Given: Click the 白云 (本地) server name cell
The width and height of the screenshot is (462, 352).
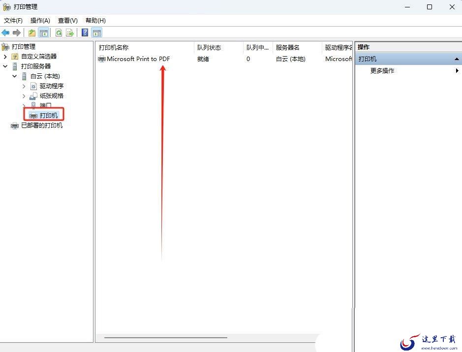Looking at the screenshot, I should tap(290, 59).
